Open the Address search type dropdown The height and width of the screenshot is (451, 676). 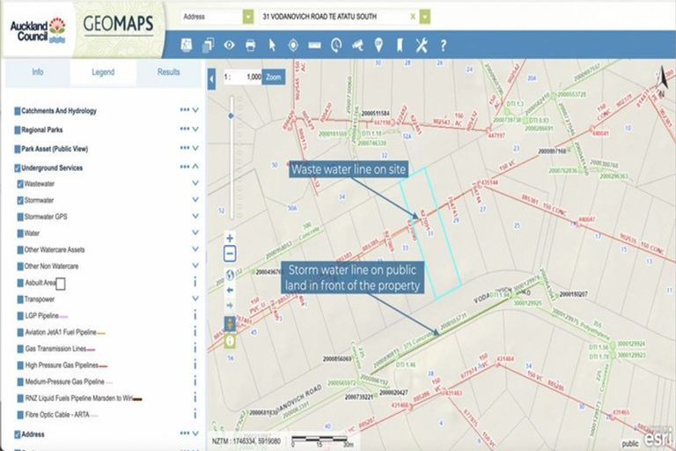coord(247,17)
